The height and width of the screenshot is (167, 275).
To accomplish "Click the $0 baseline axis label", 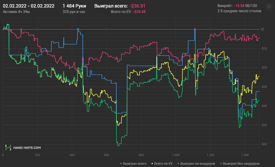I will [262, 29].
